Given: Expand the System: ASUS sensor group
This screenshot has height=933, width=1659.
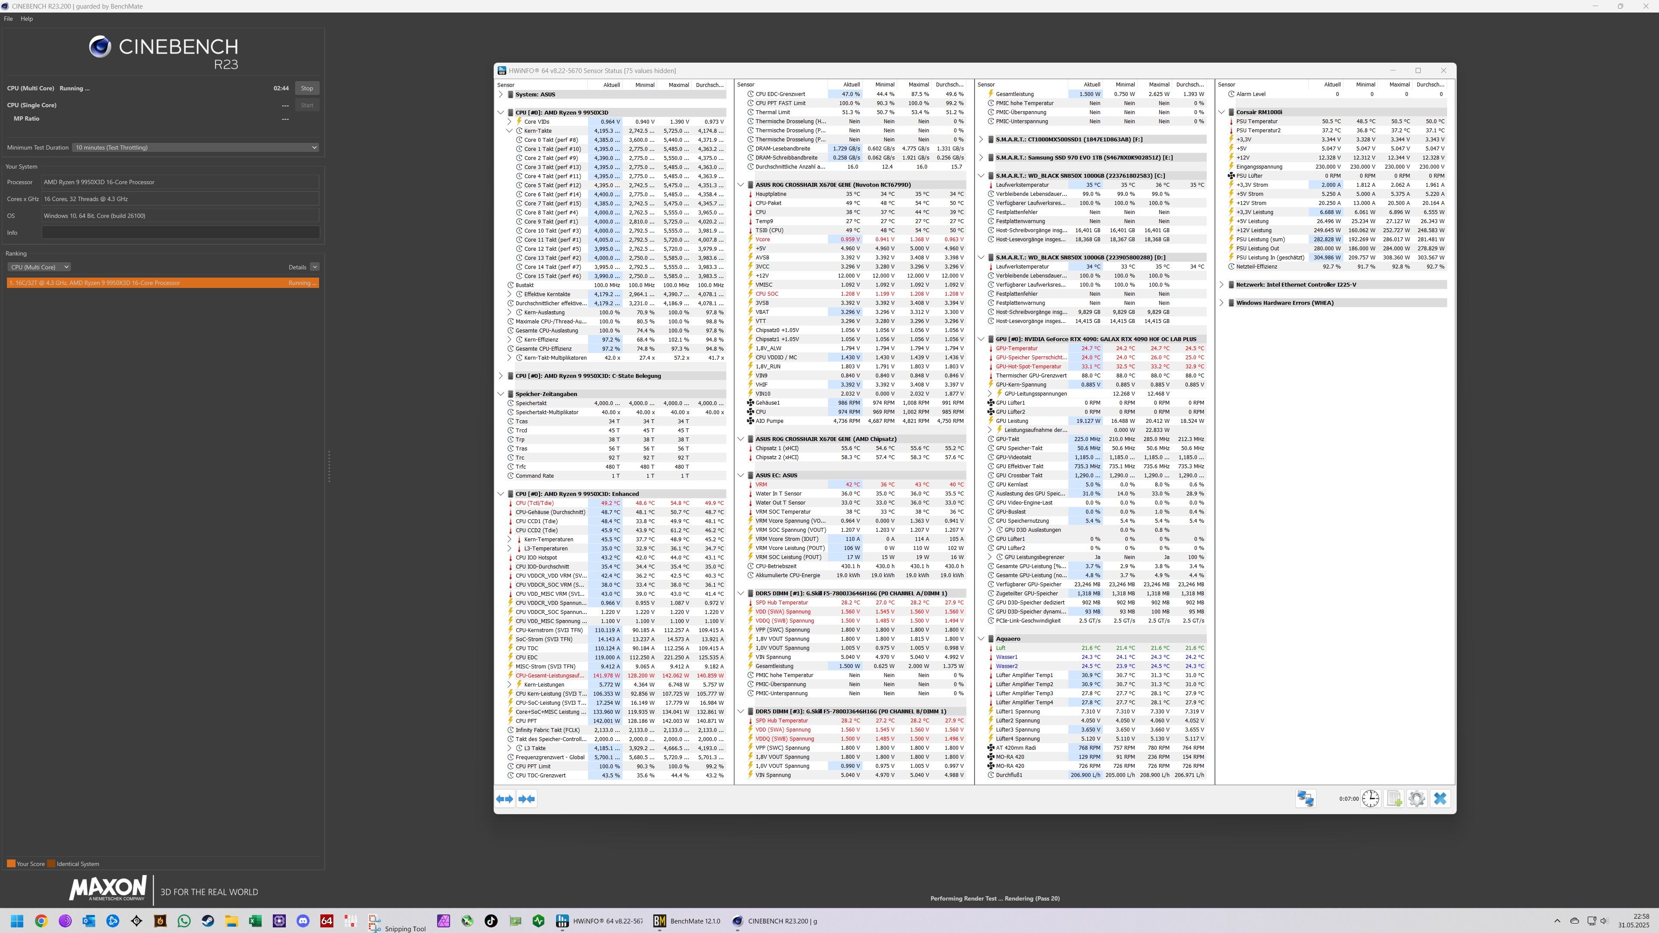Looking at the screenshot, I should [501, 95].
